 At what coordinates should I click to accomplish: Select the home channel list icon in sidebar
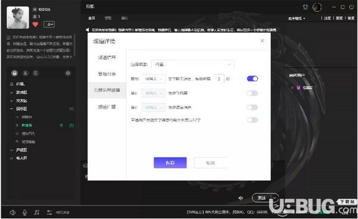coord(14,73)
